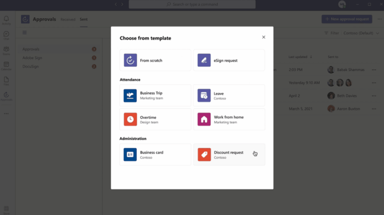The width and height of the screenshot is (384, 215).
Task: Pick the Business Trip airplane icon
Action: (x=131, y=95)
